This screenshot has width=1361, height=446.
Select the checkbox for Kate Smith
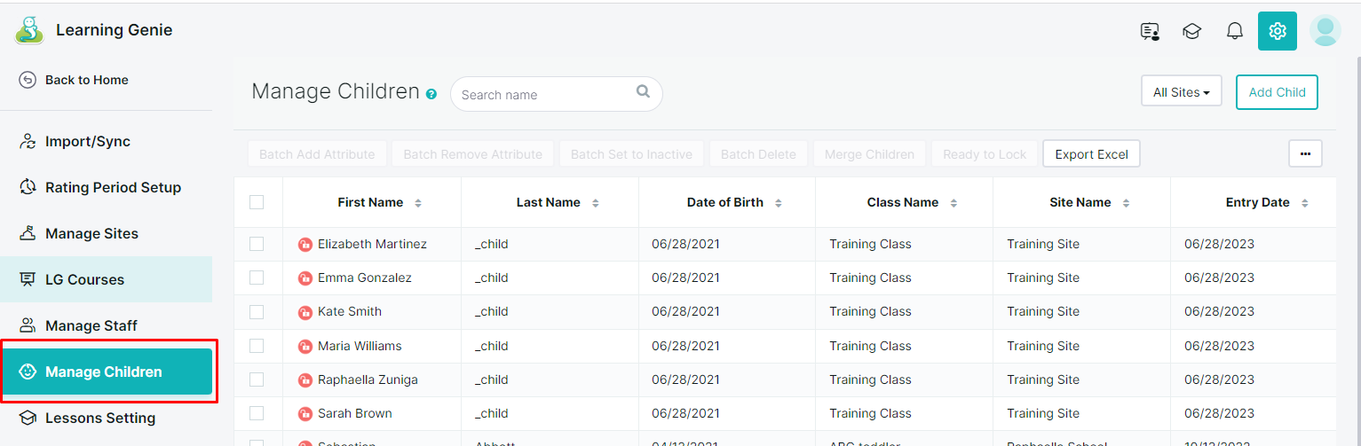pos(257,311)
